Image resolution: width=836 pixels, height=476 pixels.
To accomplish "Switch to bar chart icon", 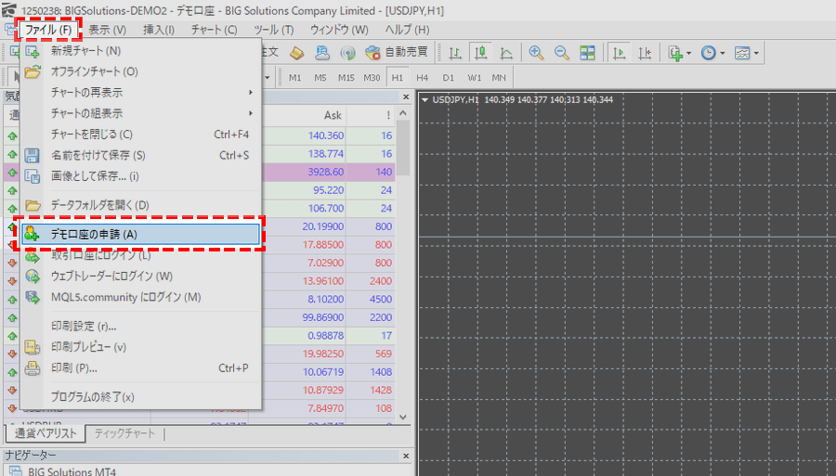I will pyautogui.click(x=455, y=53).
